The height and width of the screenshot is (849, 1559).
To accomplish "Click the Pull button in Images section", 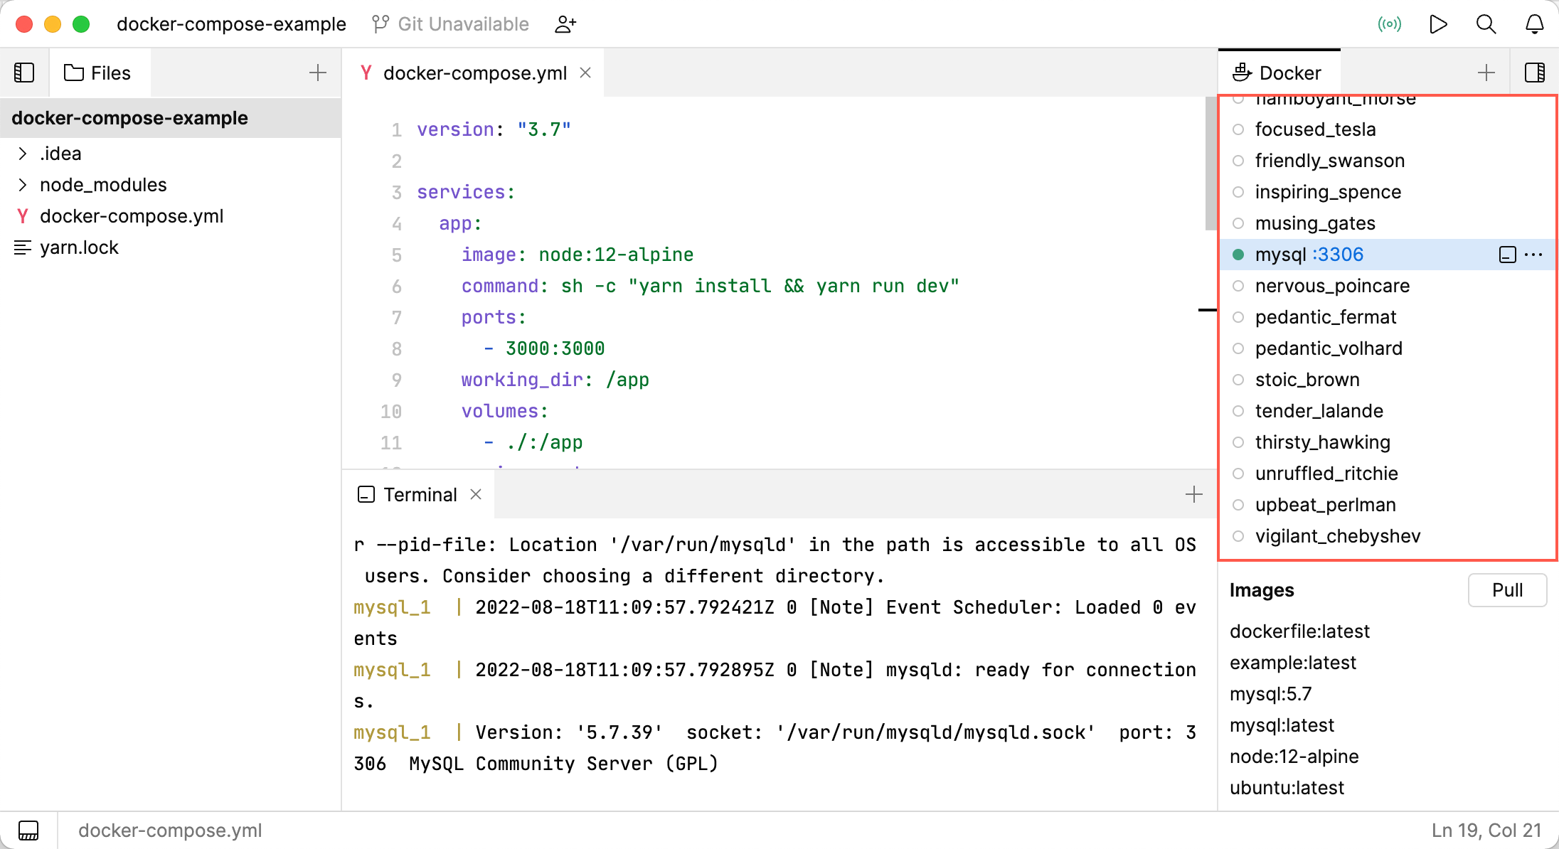I will (x=1507, y=589).
